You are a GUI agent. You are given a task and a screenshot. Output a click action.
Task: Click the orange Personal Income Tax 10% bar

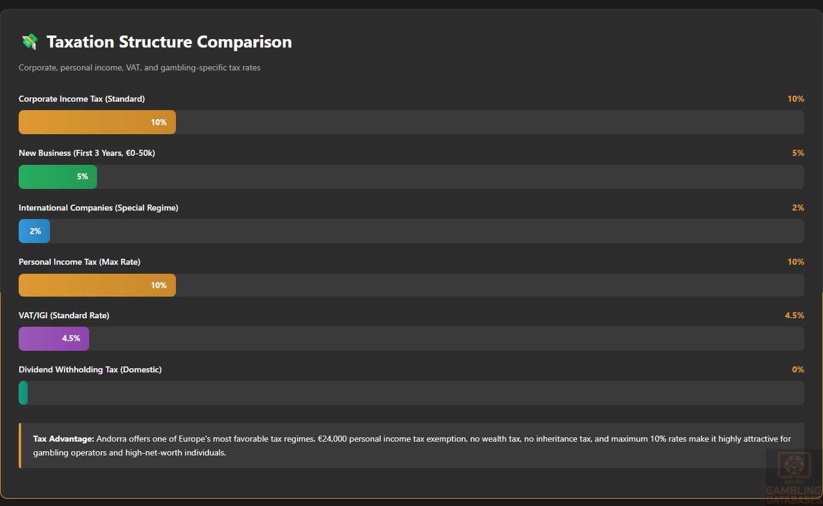coord(97,285)
